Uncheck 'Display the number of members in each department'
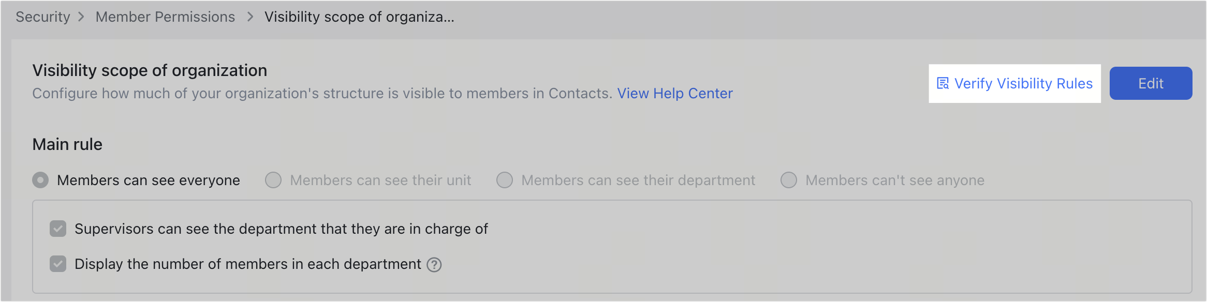1207x302 pixels. [x=58, y=264]
